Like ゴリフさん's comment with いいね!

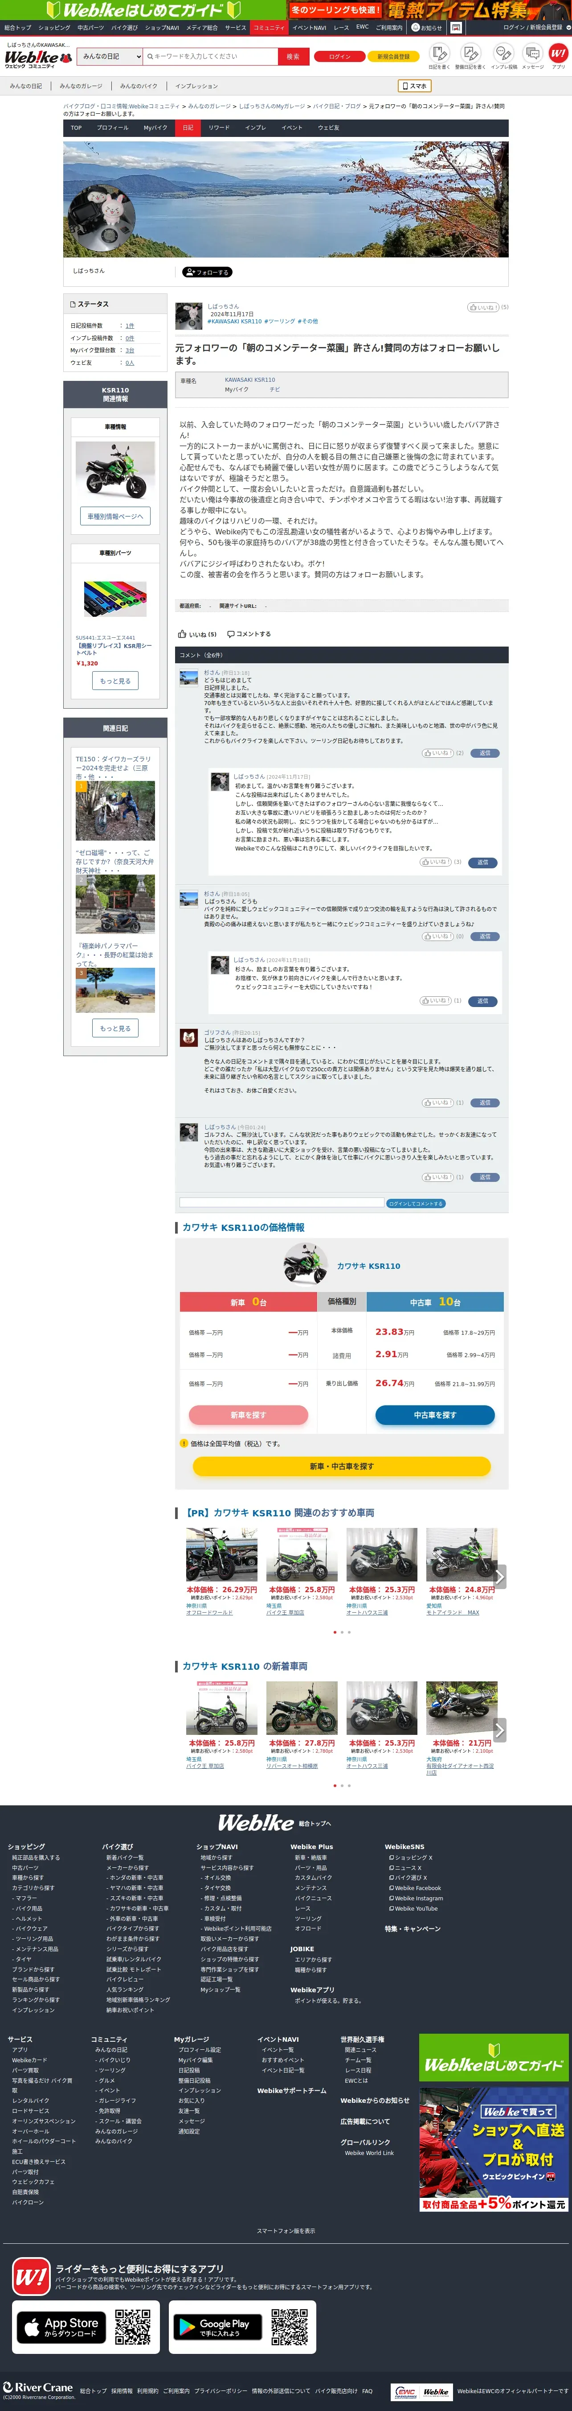pyautogui.click(x=437, y=1102)
